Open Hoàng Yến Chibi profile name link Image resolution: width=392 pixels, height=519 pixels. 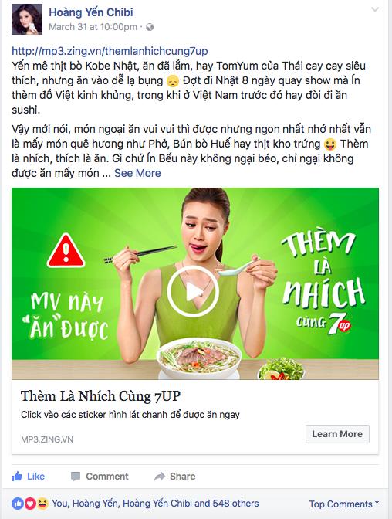coord(91,12)
